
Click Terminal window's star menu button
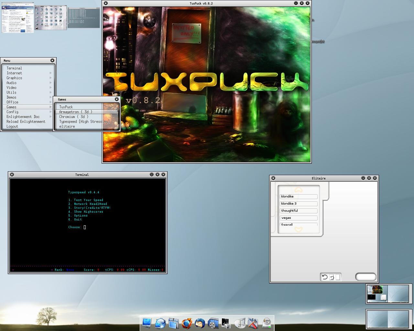click(x=12, y=175)
